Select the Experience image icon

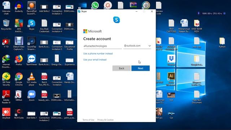70,61
